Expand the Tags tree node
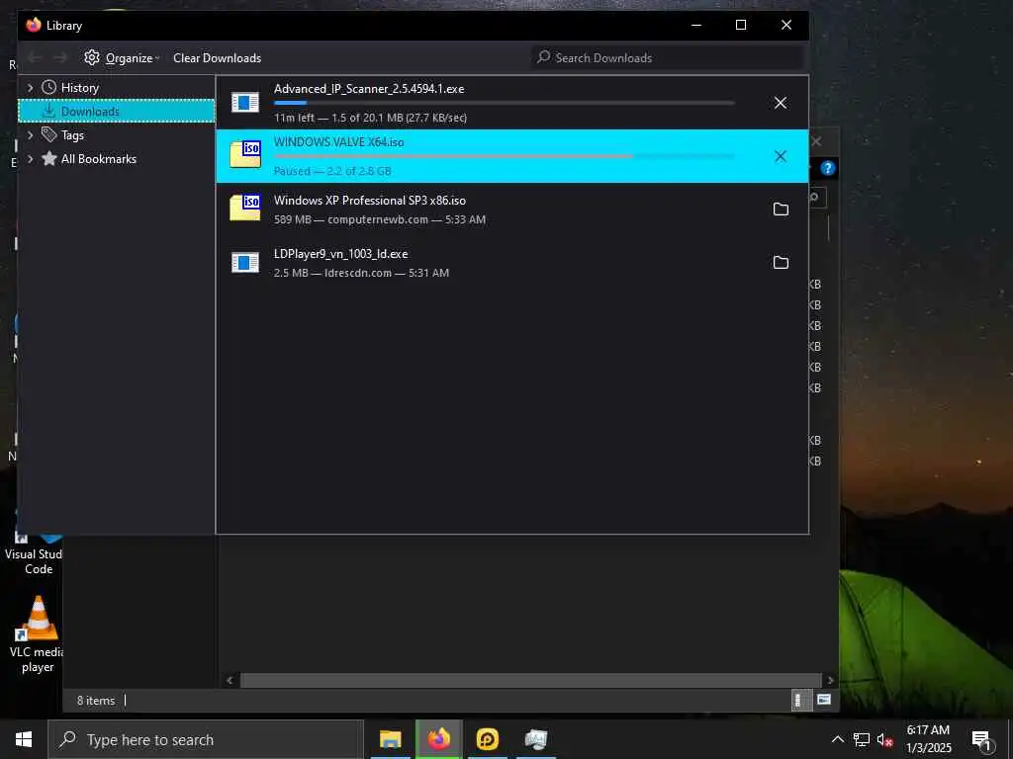The width and height of the screenshot is (1013, 759). click(30, 134)
